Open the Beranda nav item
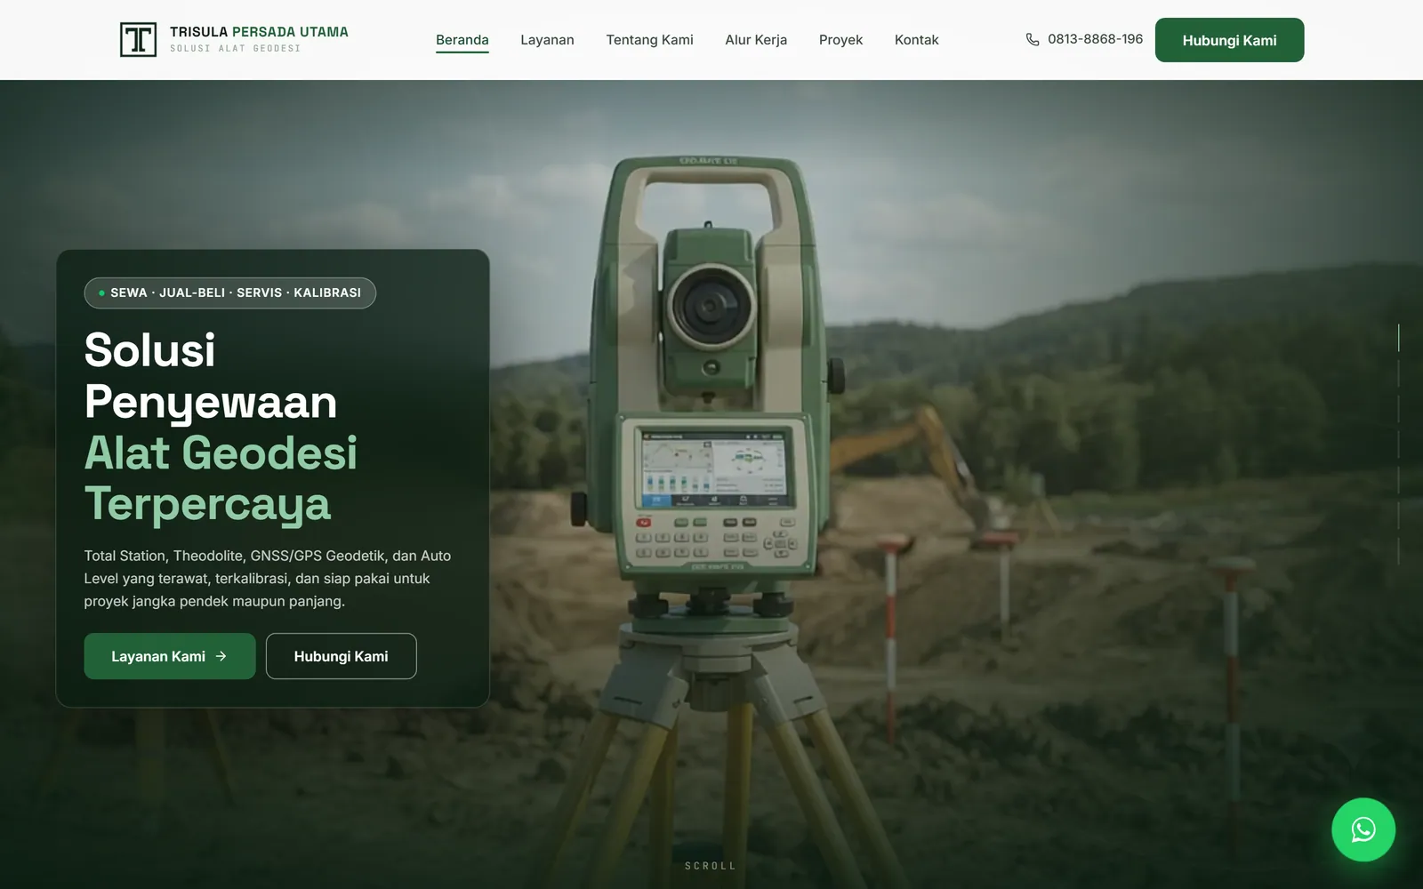 [462, 40]
